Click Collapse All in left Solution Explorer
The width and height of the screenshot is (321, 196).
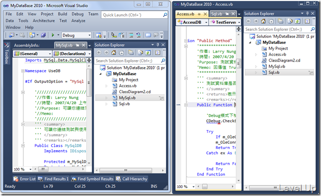(122, 53)
